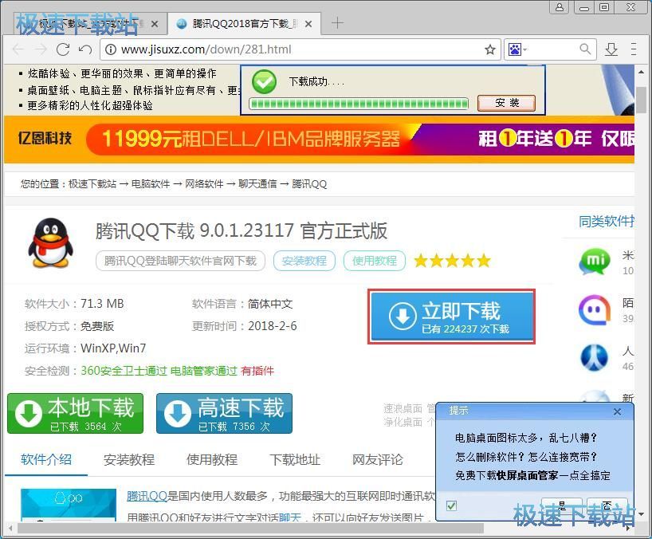Screen dimensions: 652x539
Task: Click the five-star rating
Action: 453,261
